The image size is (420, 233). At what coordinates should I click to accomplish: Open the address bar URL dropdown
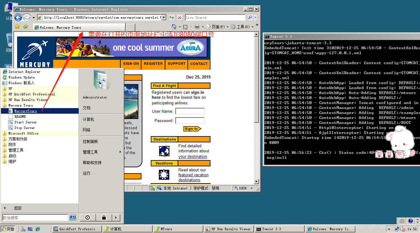[164, 17]
